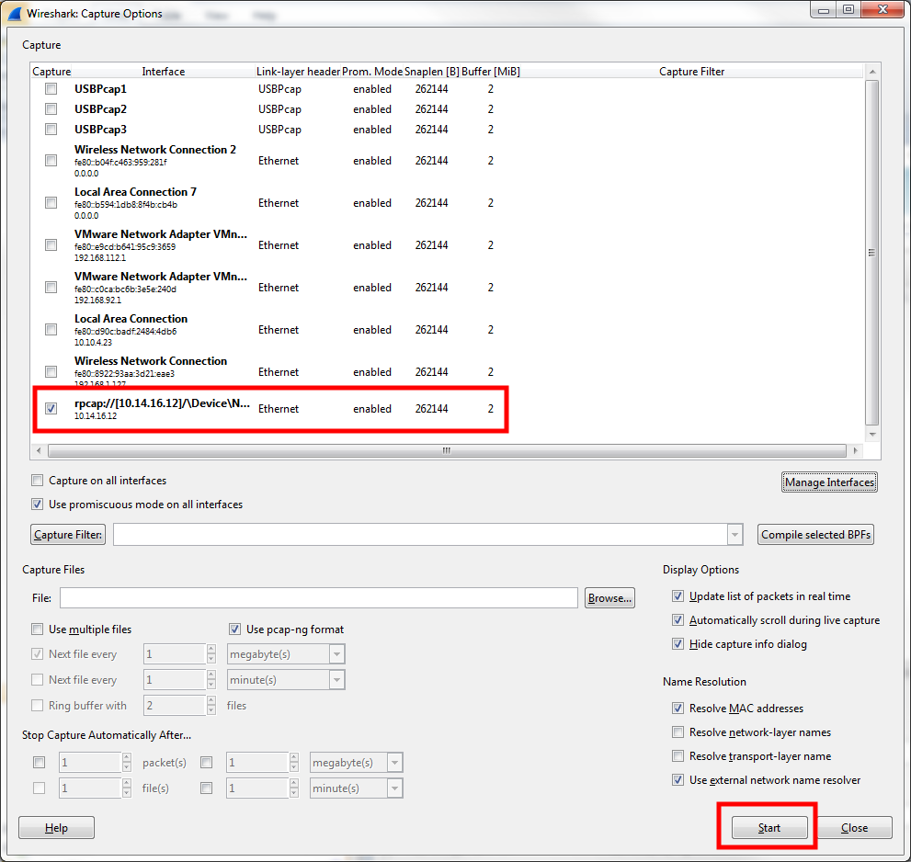Uncheck the rpcap 10.14.16.12 interface checkbox
Screen dimensions: 911x862
point(51,408)
